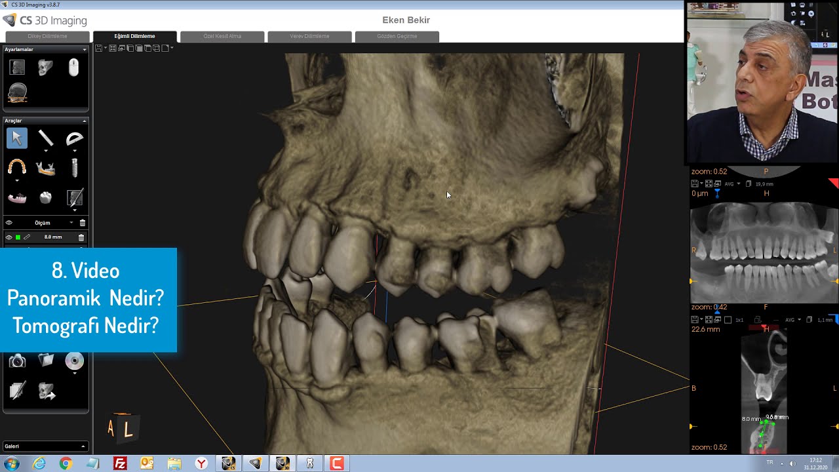Viewport: 839px width, 472px height.
Task: Select the skull with orange slice lines icon
Action: point(17,93)
